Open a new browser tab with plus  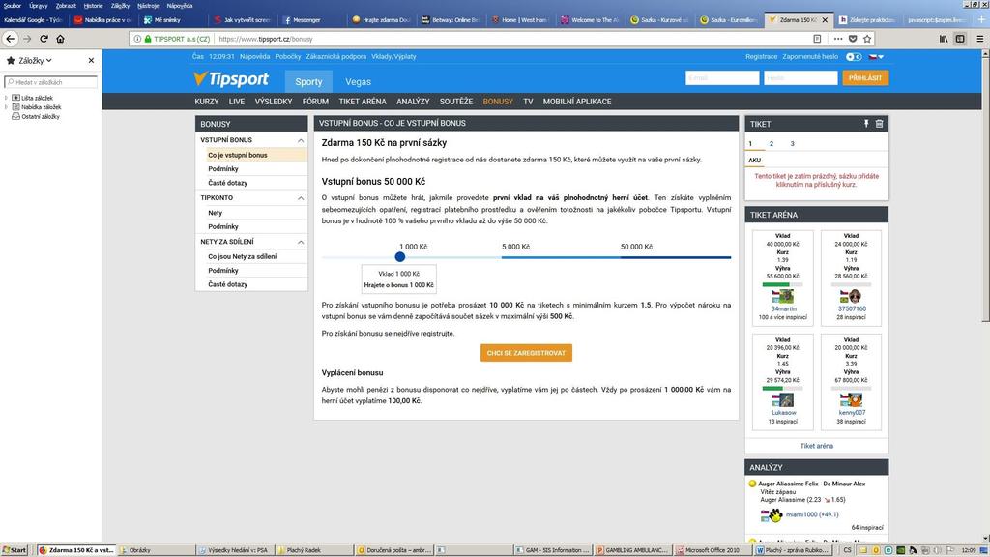click(x=981, y=19)
